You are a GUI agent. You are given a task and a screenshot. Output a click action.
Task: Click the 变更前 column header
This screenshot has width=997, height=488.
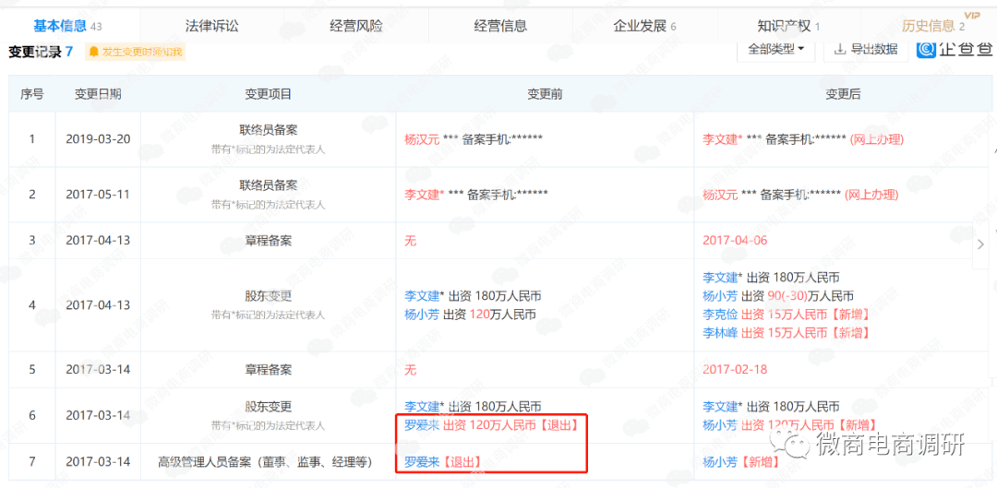(545, 94)
